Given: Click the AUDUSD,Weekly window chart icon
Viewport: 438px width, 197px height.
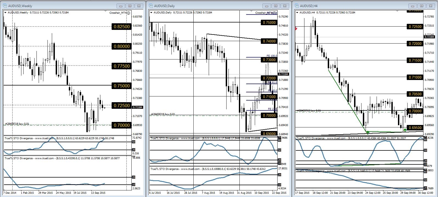Looking at the screenshot, I should [5, 6].
